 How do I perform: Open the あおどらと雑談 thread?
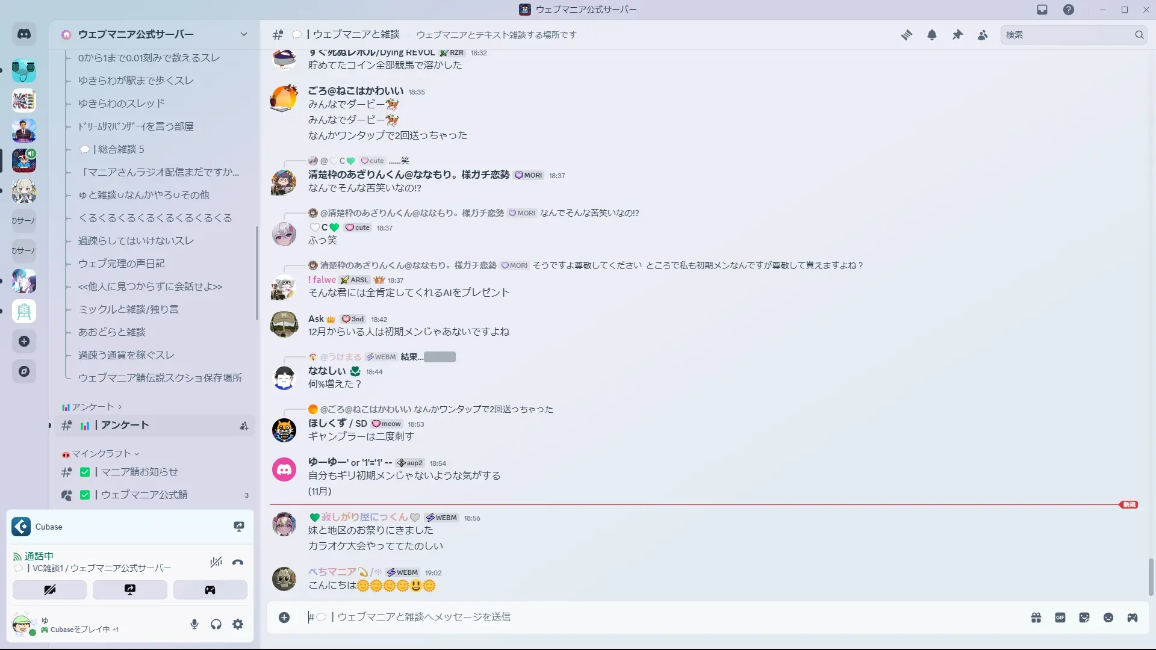pyautogui.click(x=112, y=332)
